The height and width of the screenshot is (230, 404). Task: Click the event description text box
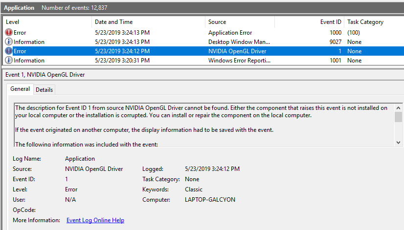(x=204, y=125)
